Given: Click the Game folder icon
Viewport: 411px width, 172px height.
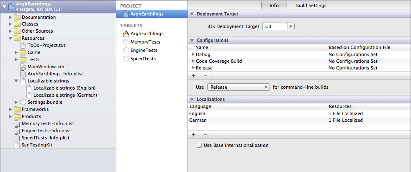Looking at the screenshot, I should 23,52.
